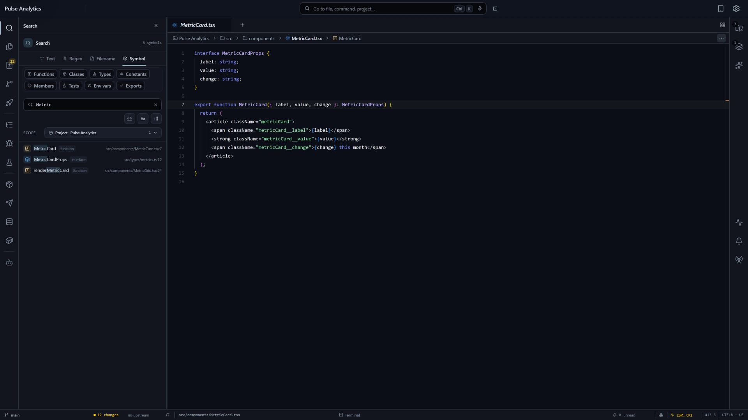Close the Search panel
This screenshot has height=420, width=748.
(156, 26)
